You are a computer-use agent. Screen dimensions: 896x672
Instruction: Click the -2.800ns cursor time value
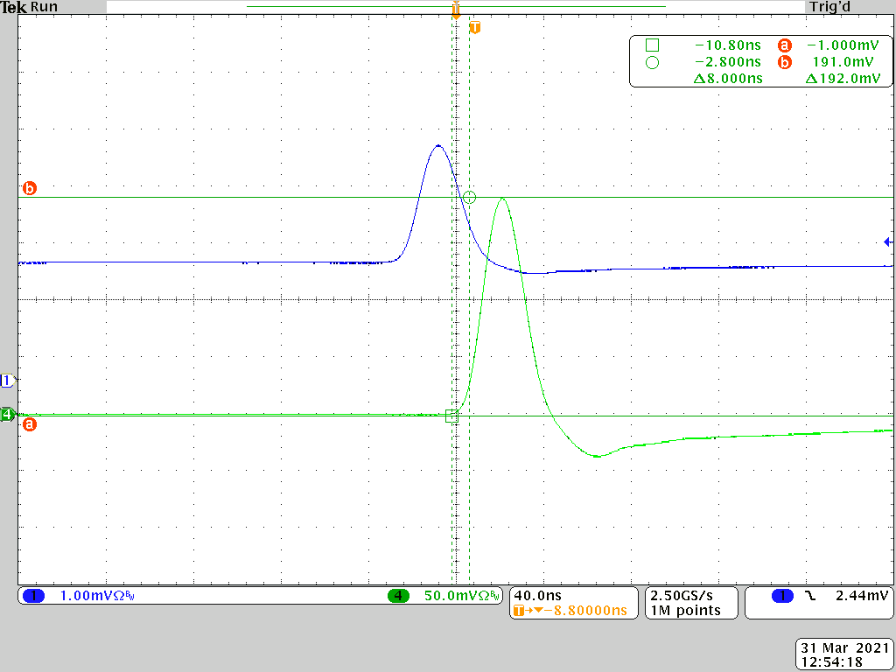click(x=727, y=62)
